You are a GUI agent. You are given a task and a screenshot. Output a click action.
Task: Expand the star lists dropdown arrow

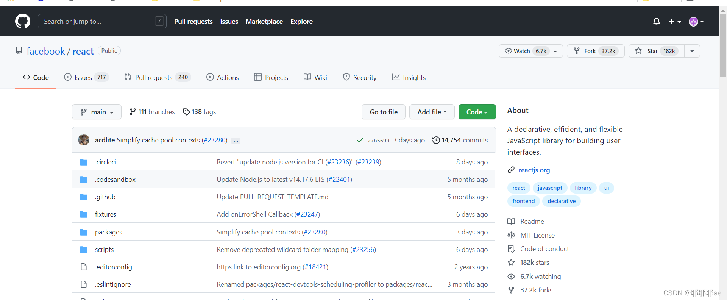692,51
